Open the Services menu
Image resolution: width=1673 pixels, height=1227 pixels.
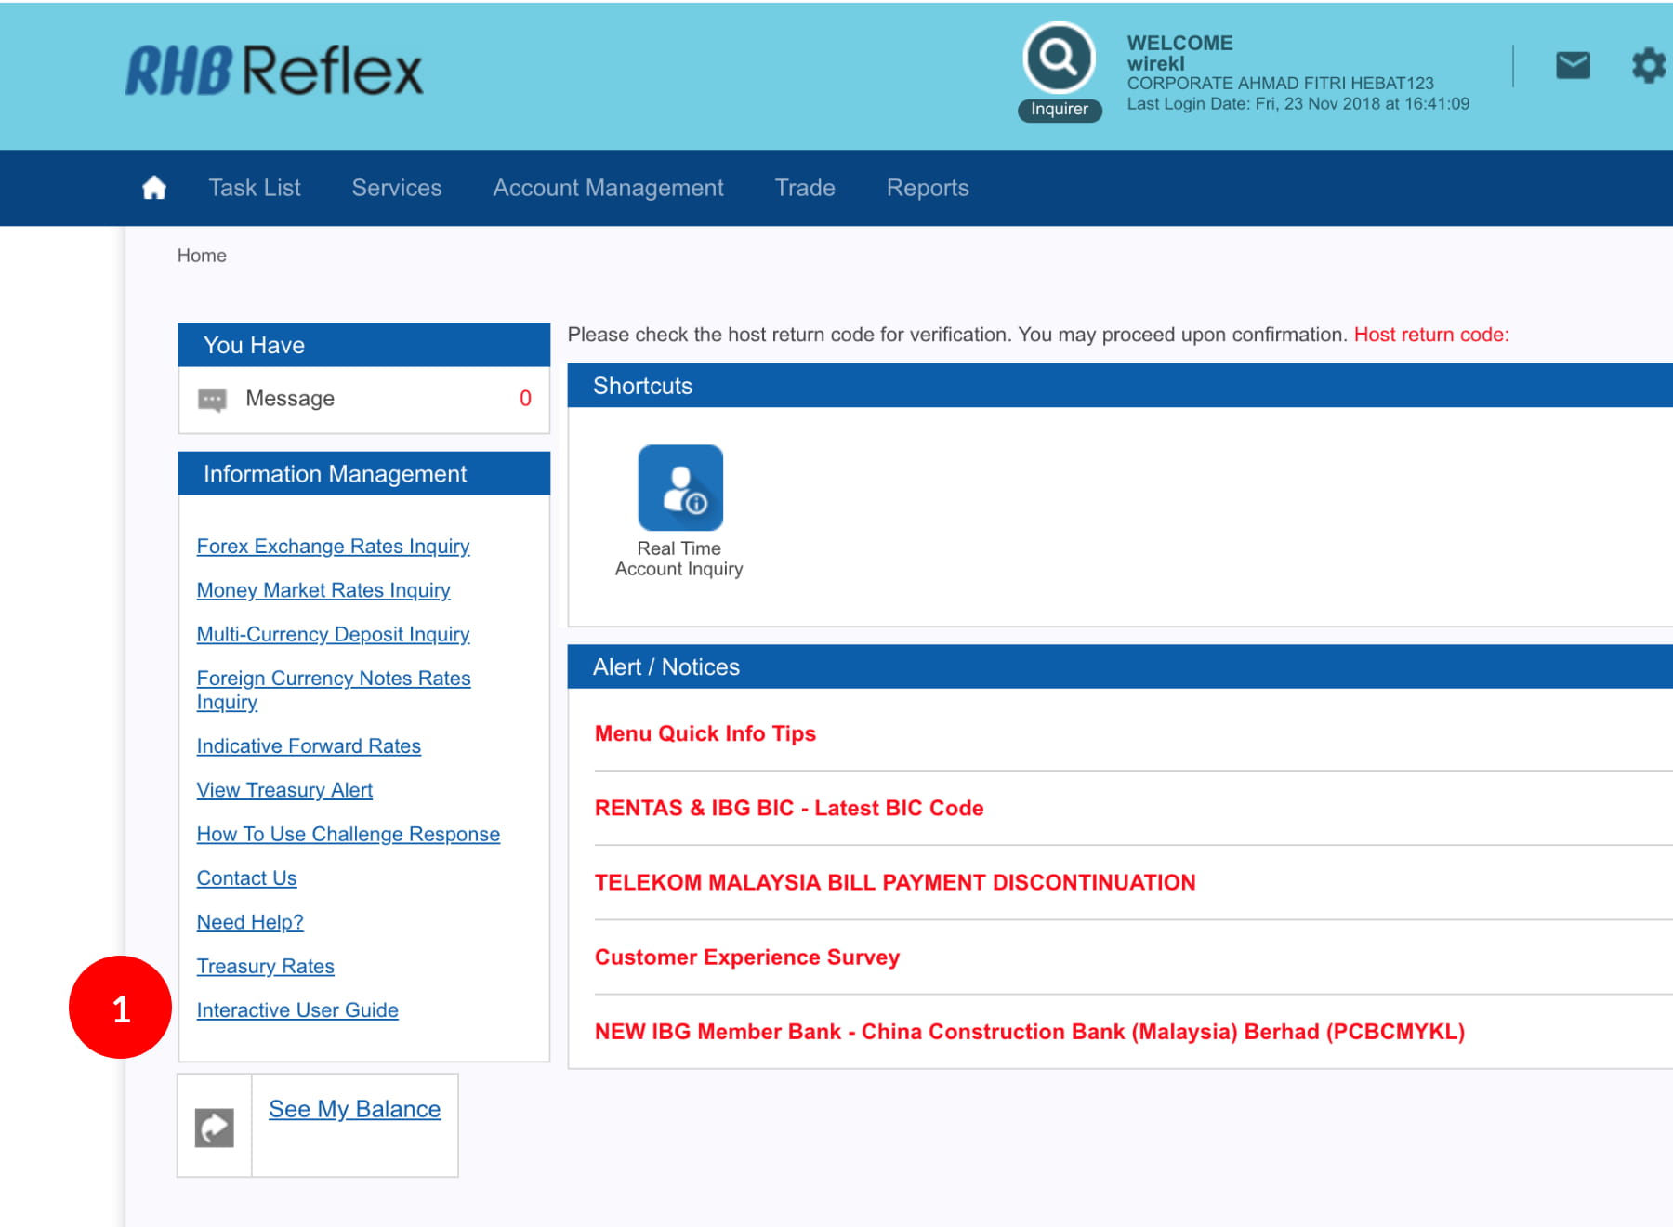[x=397, y=188]
